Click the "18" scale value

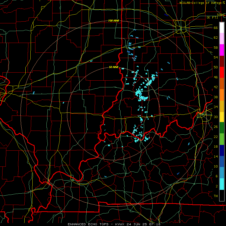click(216, 147)
